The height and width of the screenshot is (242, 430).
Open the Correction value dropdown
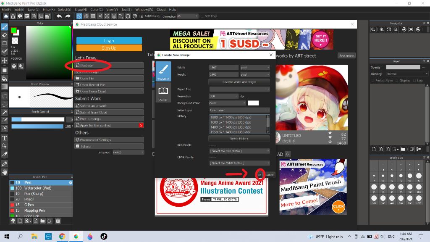click(x=187, y=16)
